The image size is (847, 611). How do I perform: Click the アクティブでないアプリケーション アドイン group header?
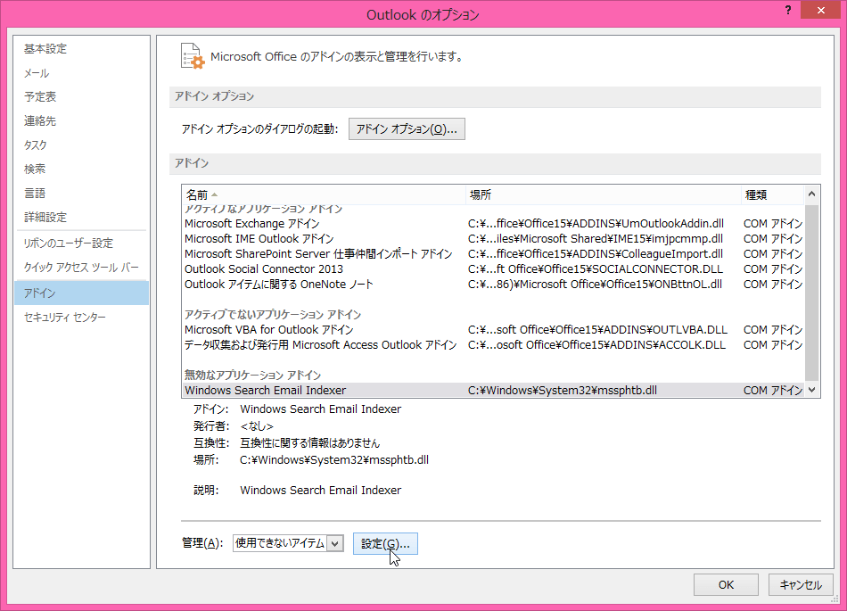coord(273,314)
